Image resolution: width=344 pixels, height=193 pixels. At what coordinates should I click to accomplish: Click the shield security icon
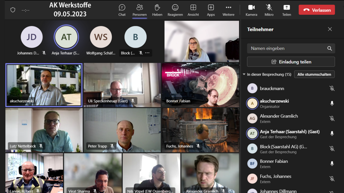coord(13,10)
